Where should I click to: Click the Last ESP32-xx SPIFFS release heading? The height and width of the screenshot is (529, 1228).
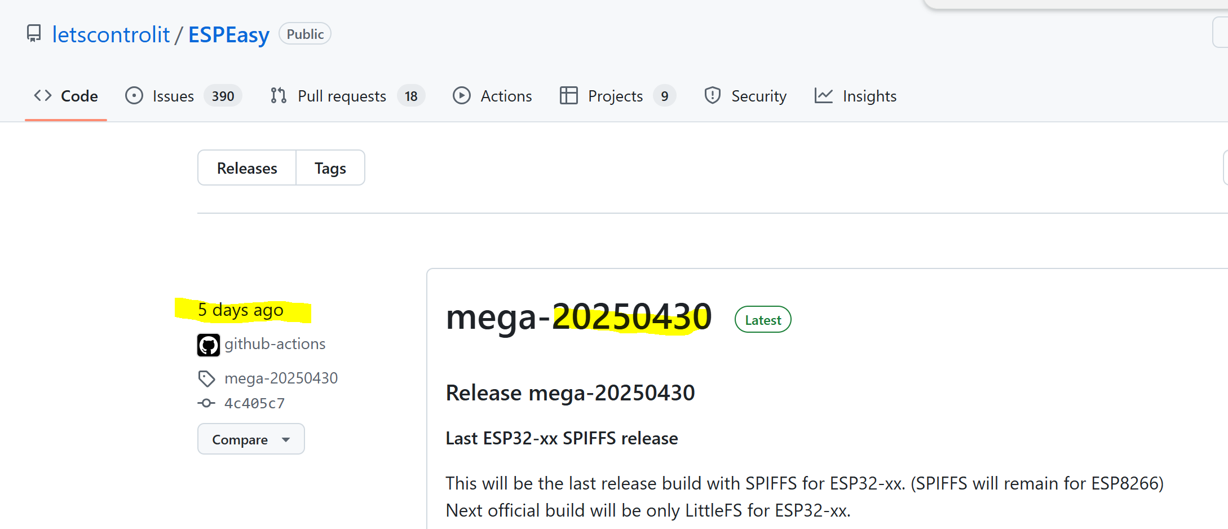pyautogui.click(x=562, y=438)
